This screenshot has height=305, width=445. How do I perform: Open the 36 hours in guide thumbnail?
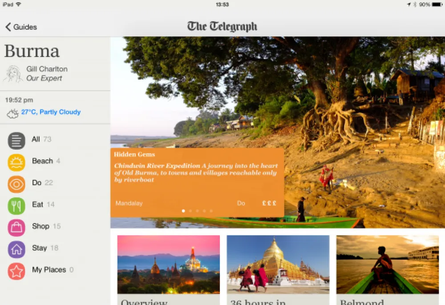(x=278, y=264)
